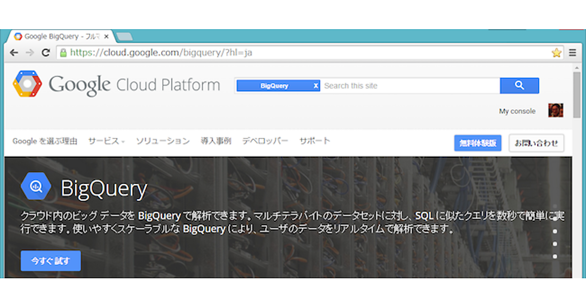Bookmark page with the star icon

click(x=556, y=53)
